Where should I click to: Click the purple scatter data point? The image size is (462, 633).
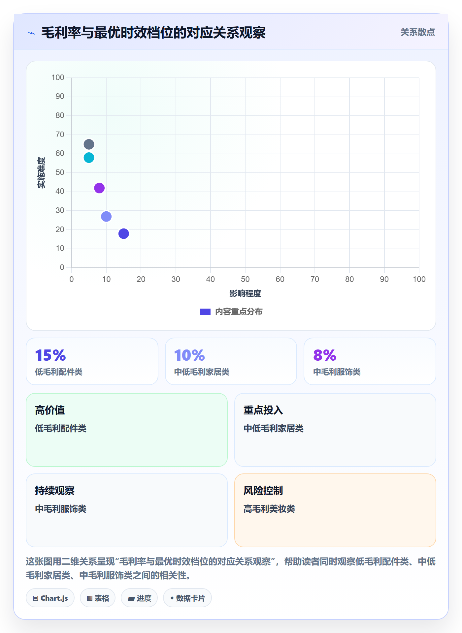[99, 188]
